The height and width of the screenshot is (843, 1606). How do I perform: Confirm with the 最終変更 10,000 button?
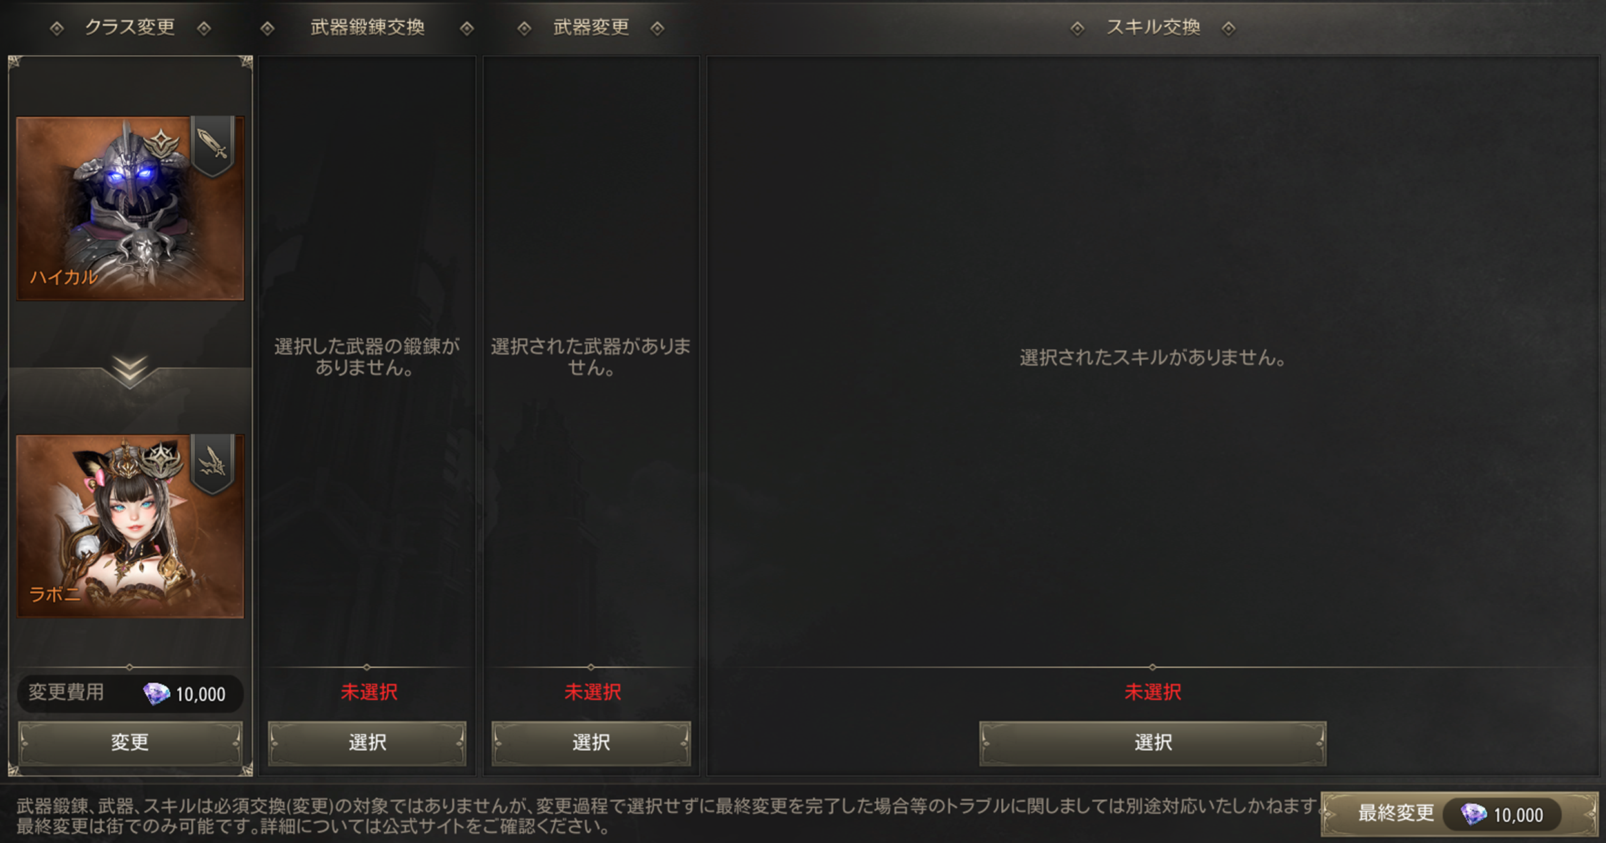click(1460, 814)
